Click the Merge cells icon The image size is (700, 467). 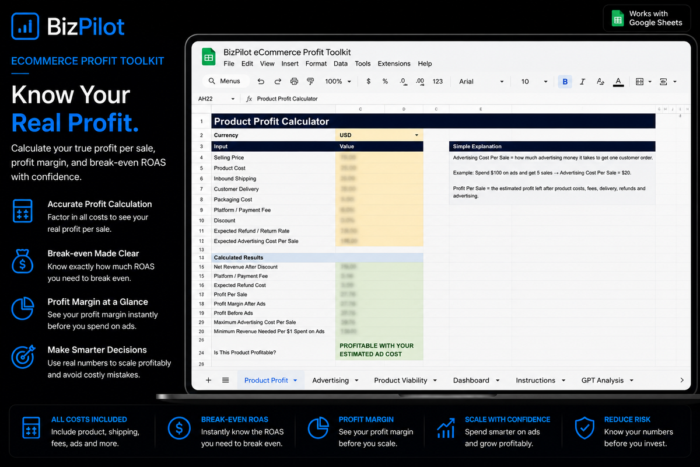[664, 82]
